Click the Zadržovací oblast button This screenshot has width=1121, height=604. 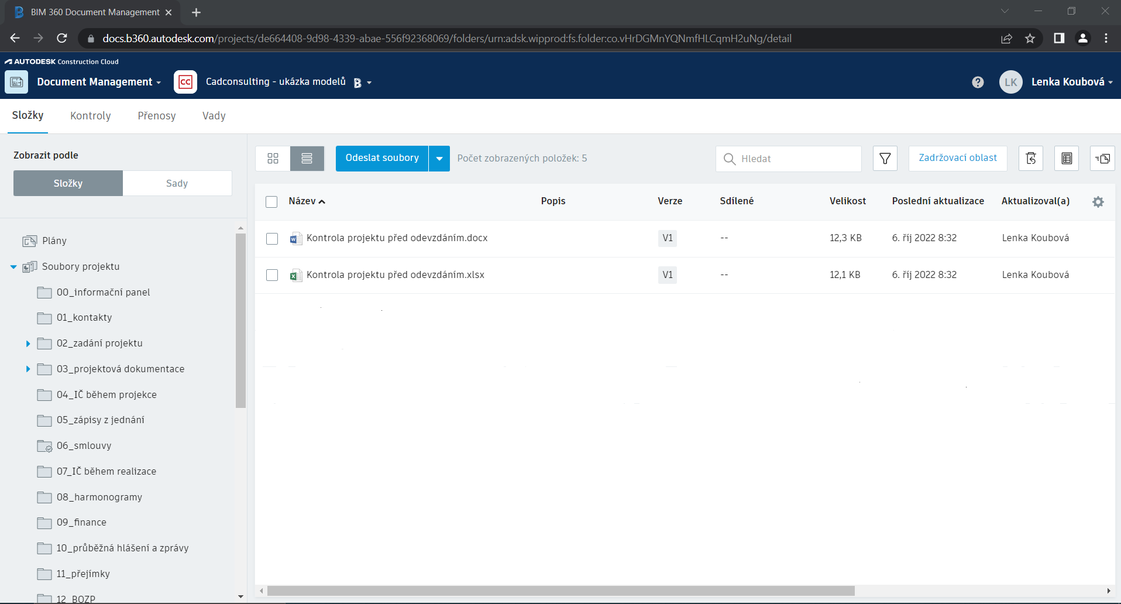tap(957, 159)
